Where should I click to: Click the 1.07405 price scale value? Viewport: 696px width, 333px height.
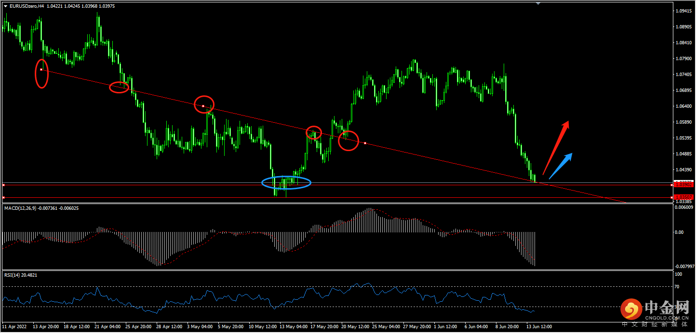(684, 74)
